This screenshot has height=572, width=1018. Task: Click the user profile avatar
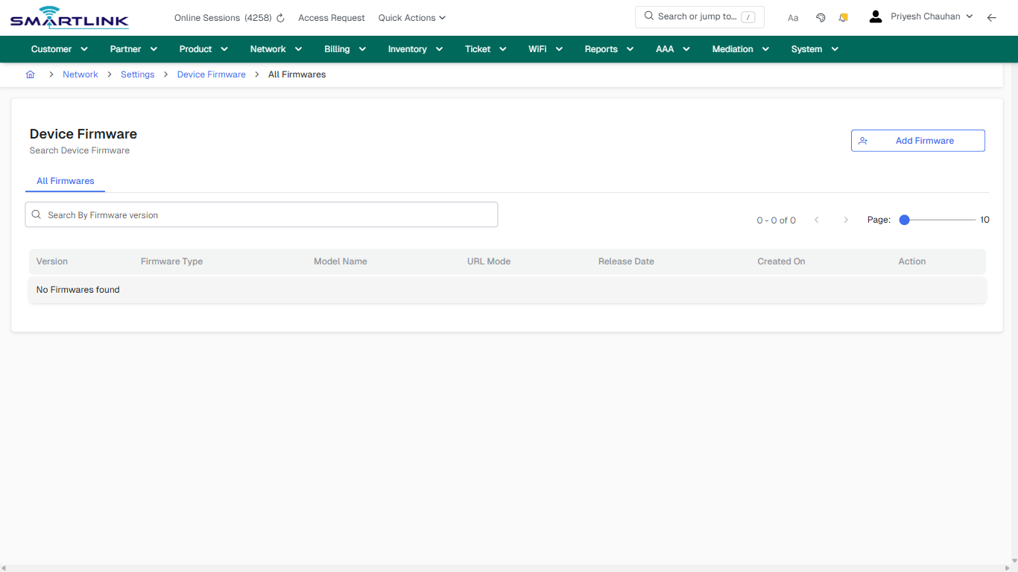[875, 16]
